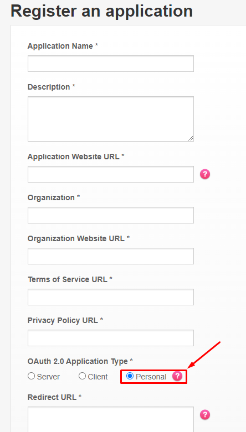The image size is (246, 432).
Task: Click inside the Organization field
Action: (111, 215)
